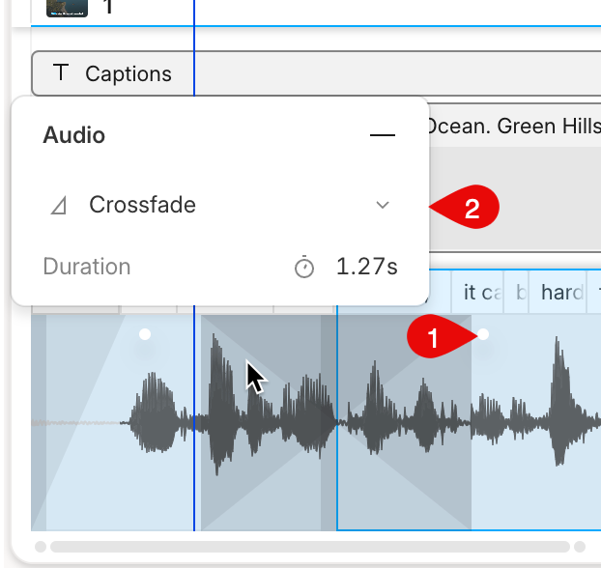Click the right fade handle dot
This screenshot has height=568, width=601.
(484, 334)
